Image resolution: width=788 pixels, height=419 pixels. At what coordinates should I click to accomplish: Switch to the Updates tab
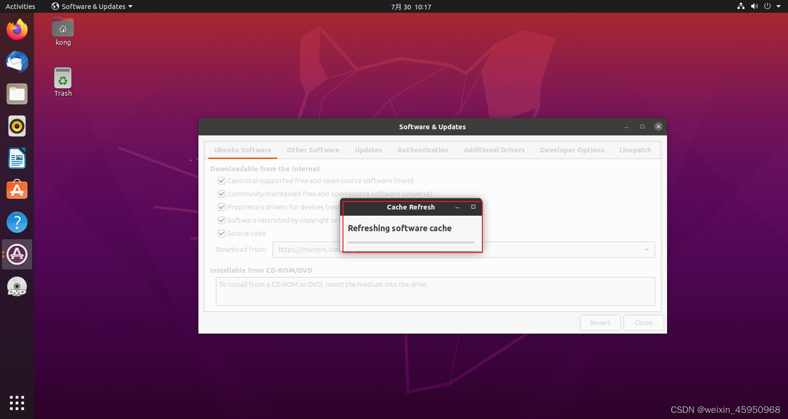368,150
